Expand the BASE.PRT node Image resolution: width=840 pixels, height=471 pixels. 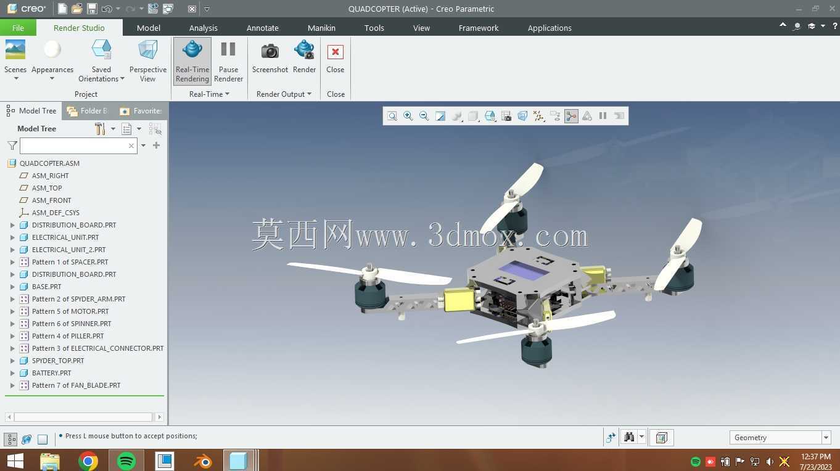click(x=12, y=287)
